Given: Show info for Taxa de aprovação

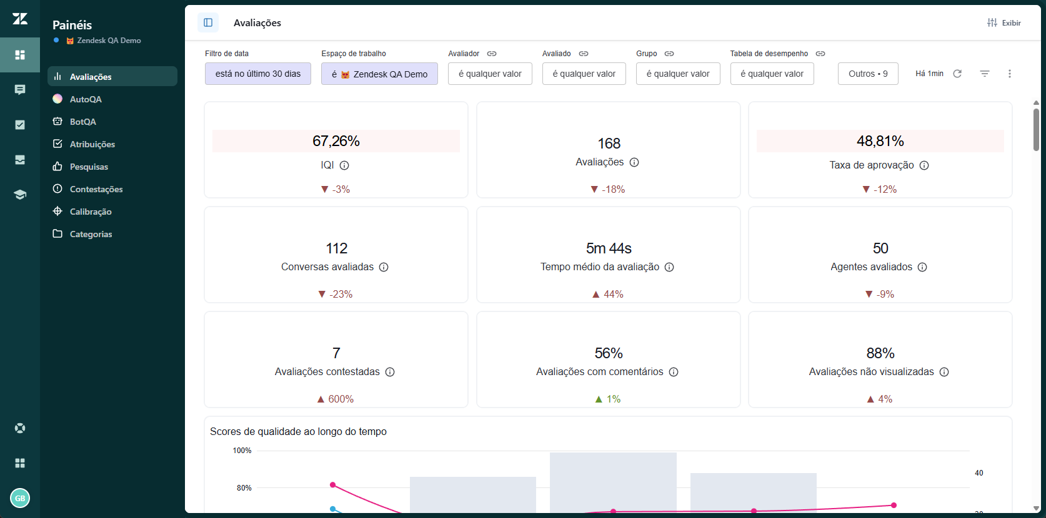Looking at the screenshot, I should [x=924, y=165].
